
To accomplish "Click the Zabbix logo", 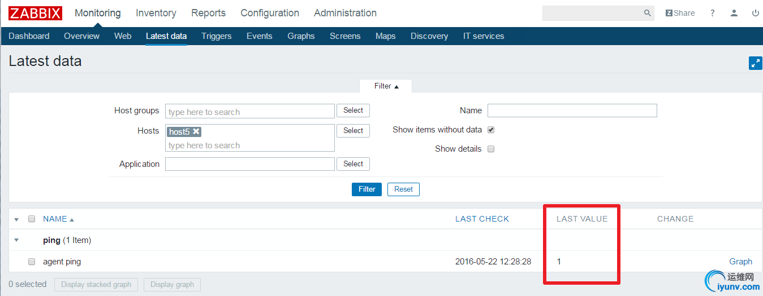I will pos(35,13).
